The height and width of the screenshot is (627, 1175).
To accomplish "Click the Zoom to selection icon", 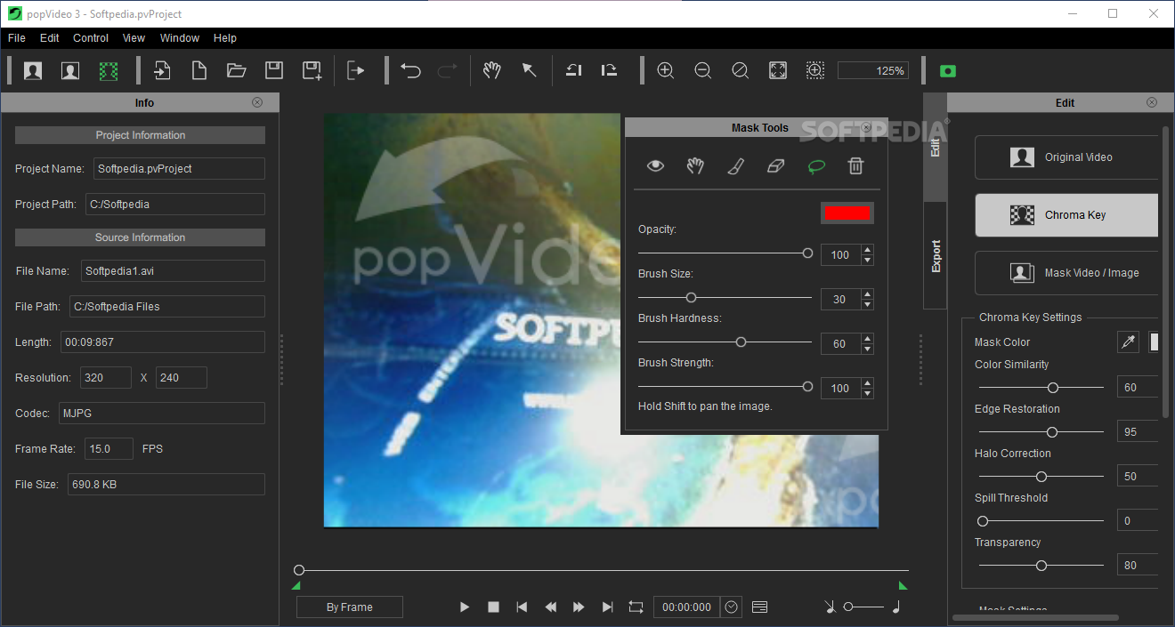I will [x=814, y=70].
